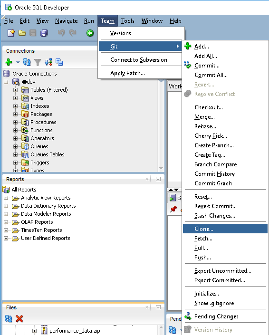Click the Triggers folder icon
269x335 pixels.
(25, 163)
